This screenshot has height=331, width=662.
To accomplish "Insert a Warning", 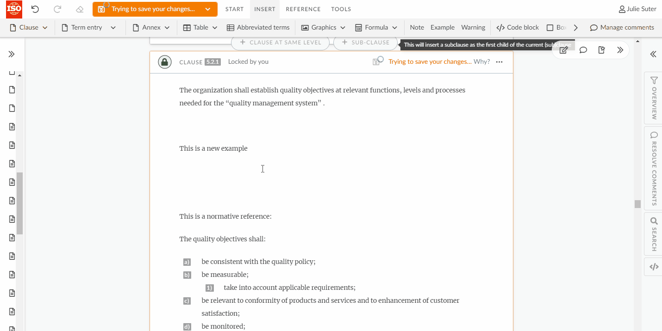I will (473, 28).
